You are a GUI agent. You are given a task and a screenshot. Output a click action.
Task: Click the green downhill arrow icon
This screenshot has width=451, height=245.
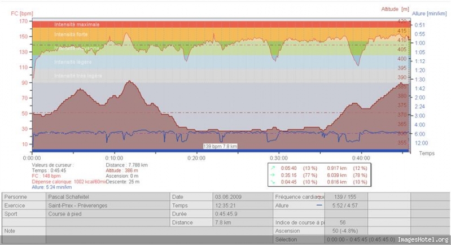coord(273,182)
